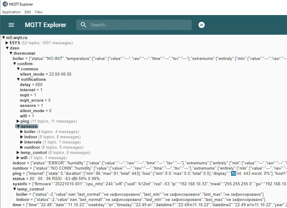Pause the incoming message stream
The width and height of the screenshot is (287, 208).
click(201, 25)
